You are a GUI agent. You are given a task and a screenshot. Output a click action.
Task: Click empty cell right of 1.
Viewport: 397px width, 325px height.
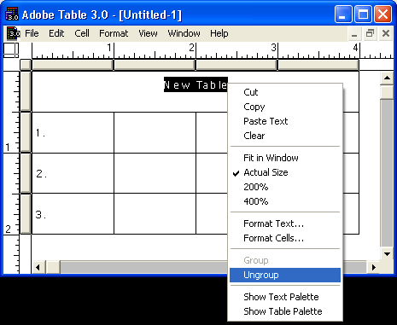(x=155, y=133)
